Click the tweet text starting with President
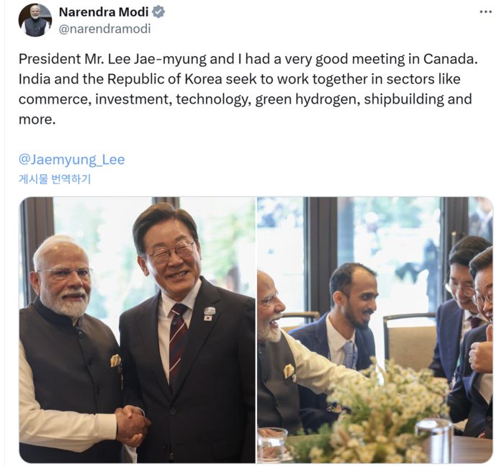 click(248, 89)
